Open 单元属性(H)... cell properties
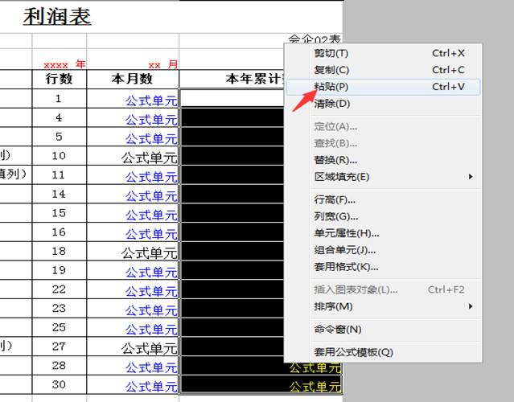 click(x=346, y=233)
